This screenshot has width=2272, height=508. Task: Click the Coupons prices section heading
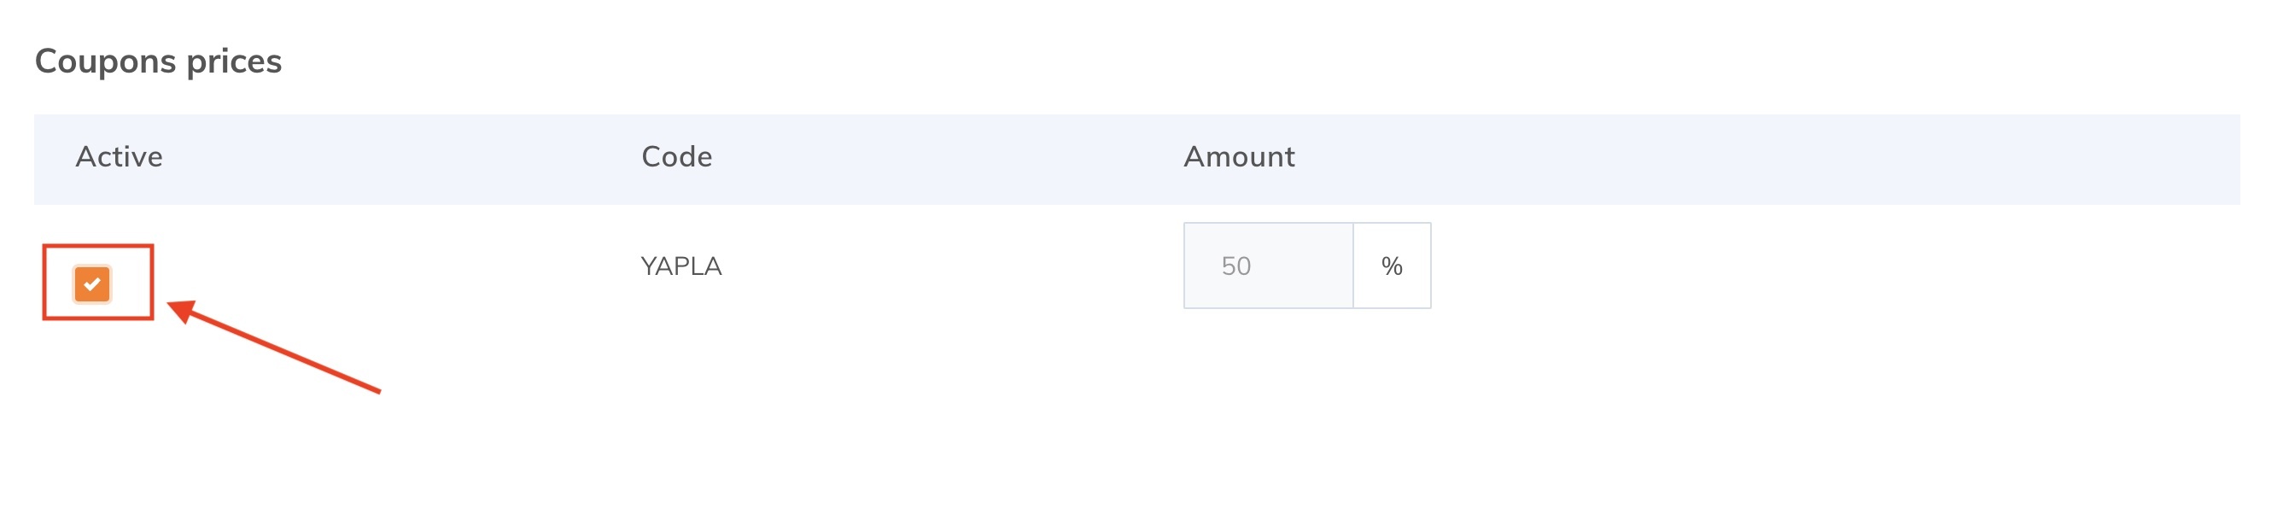tap(158, 61)
